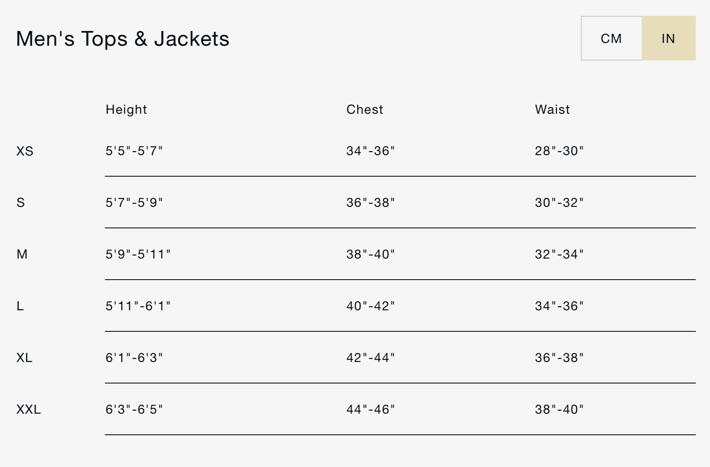Screen dimensions: 710x467
Task: Click the Height column header
Action: click(x=126, y=109)
